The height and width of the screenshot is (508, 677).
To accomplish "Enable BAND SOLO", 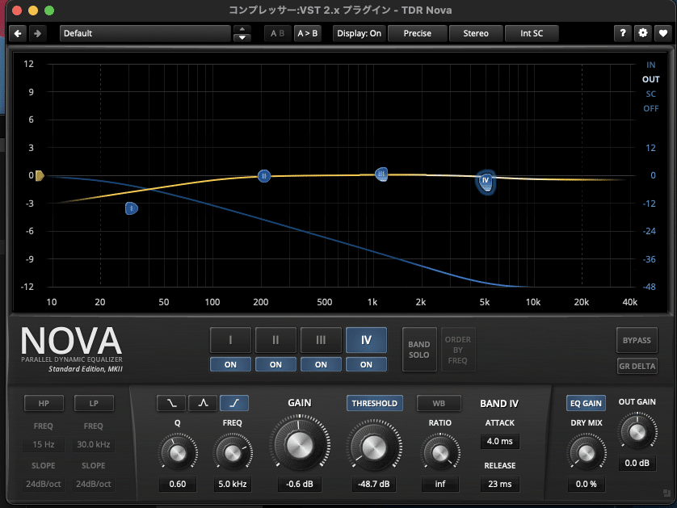I will click(x=419, y=350).
